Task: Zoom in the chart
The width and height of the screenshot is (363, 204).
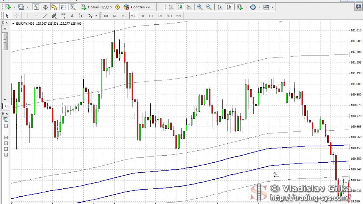Action: (200, 7)
